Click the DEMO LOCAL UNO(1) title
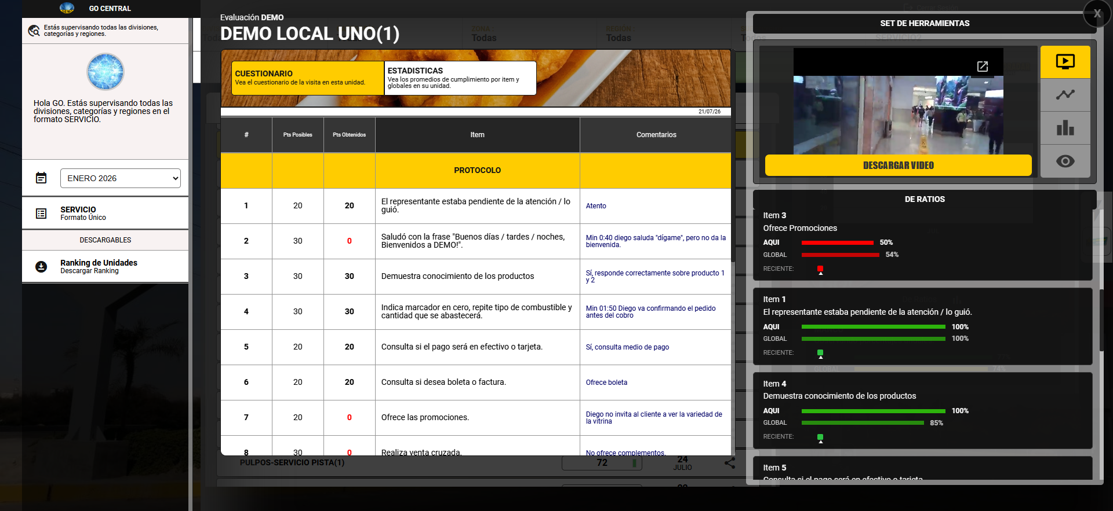 coord(310,34)
